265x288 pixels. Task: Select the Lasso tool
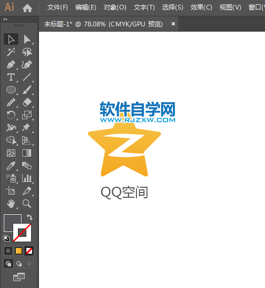[x=27, y=52]
